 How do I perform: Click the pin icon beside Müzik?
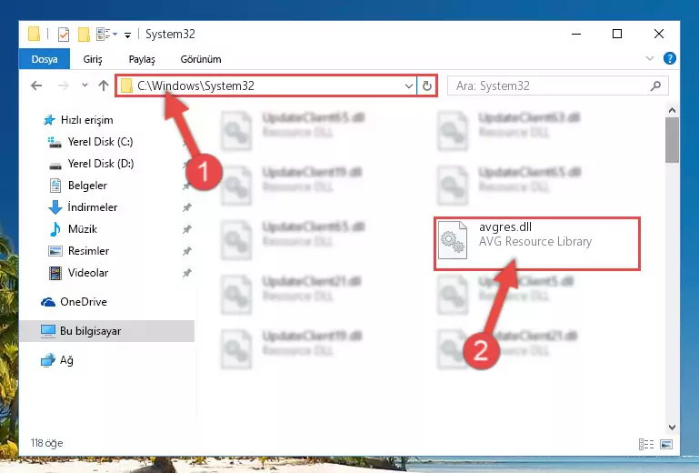click(x=186, y=229)
